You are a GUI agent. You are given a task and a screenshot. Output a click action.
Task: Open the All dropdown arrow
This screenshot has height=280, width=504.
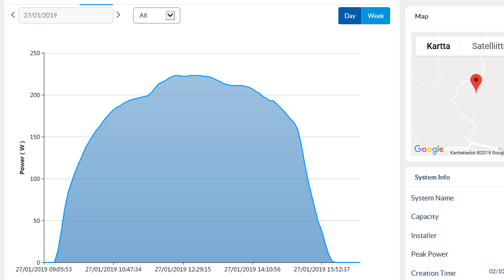click(170, 15)
